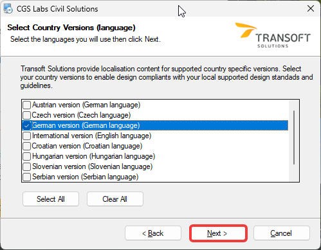The width and height of the screenshot is (321, 250).
Task: Go back with the Back button
Action: pyautogui.click(x=153, y=233)
